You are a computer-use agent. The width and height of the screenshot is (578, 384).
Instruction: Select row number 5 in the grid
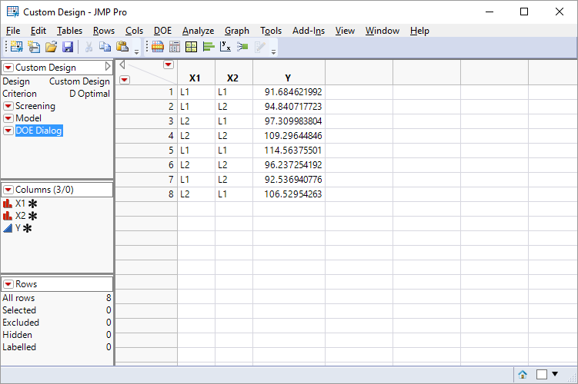click(146, 151)
